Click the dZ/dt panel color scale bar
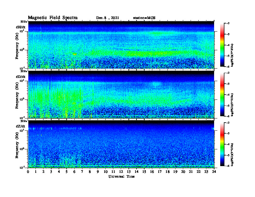The width and height of the screenshot is (255, 197). (222, 144)
